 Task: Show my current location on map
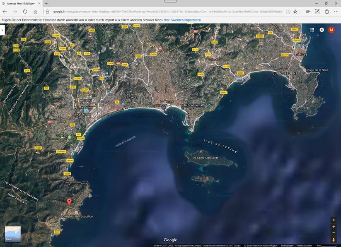click(x=334, y=220)
